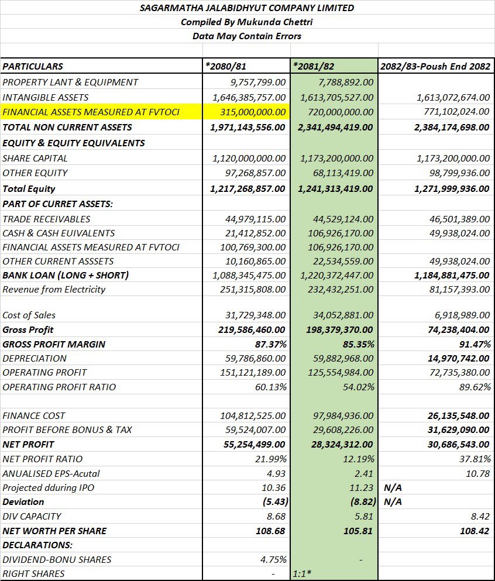Select NET PROFIT RATIO value 12.19%
This screenshot has width=495, height=581.
click(x=358, y=459)
